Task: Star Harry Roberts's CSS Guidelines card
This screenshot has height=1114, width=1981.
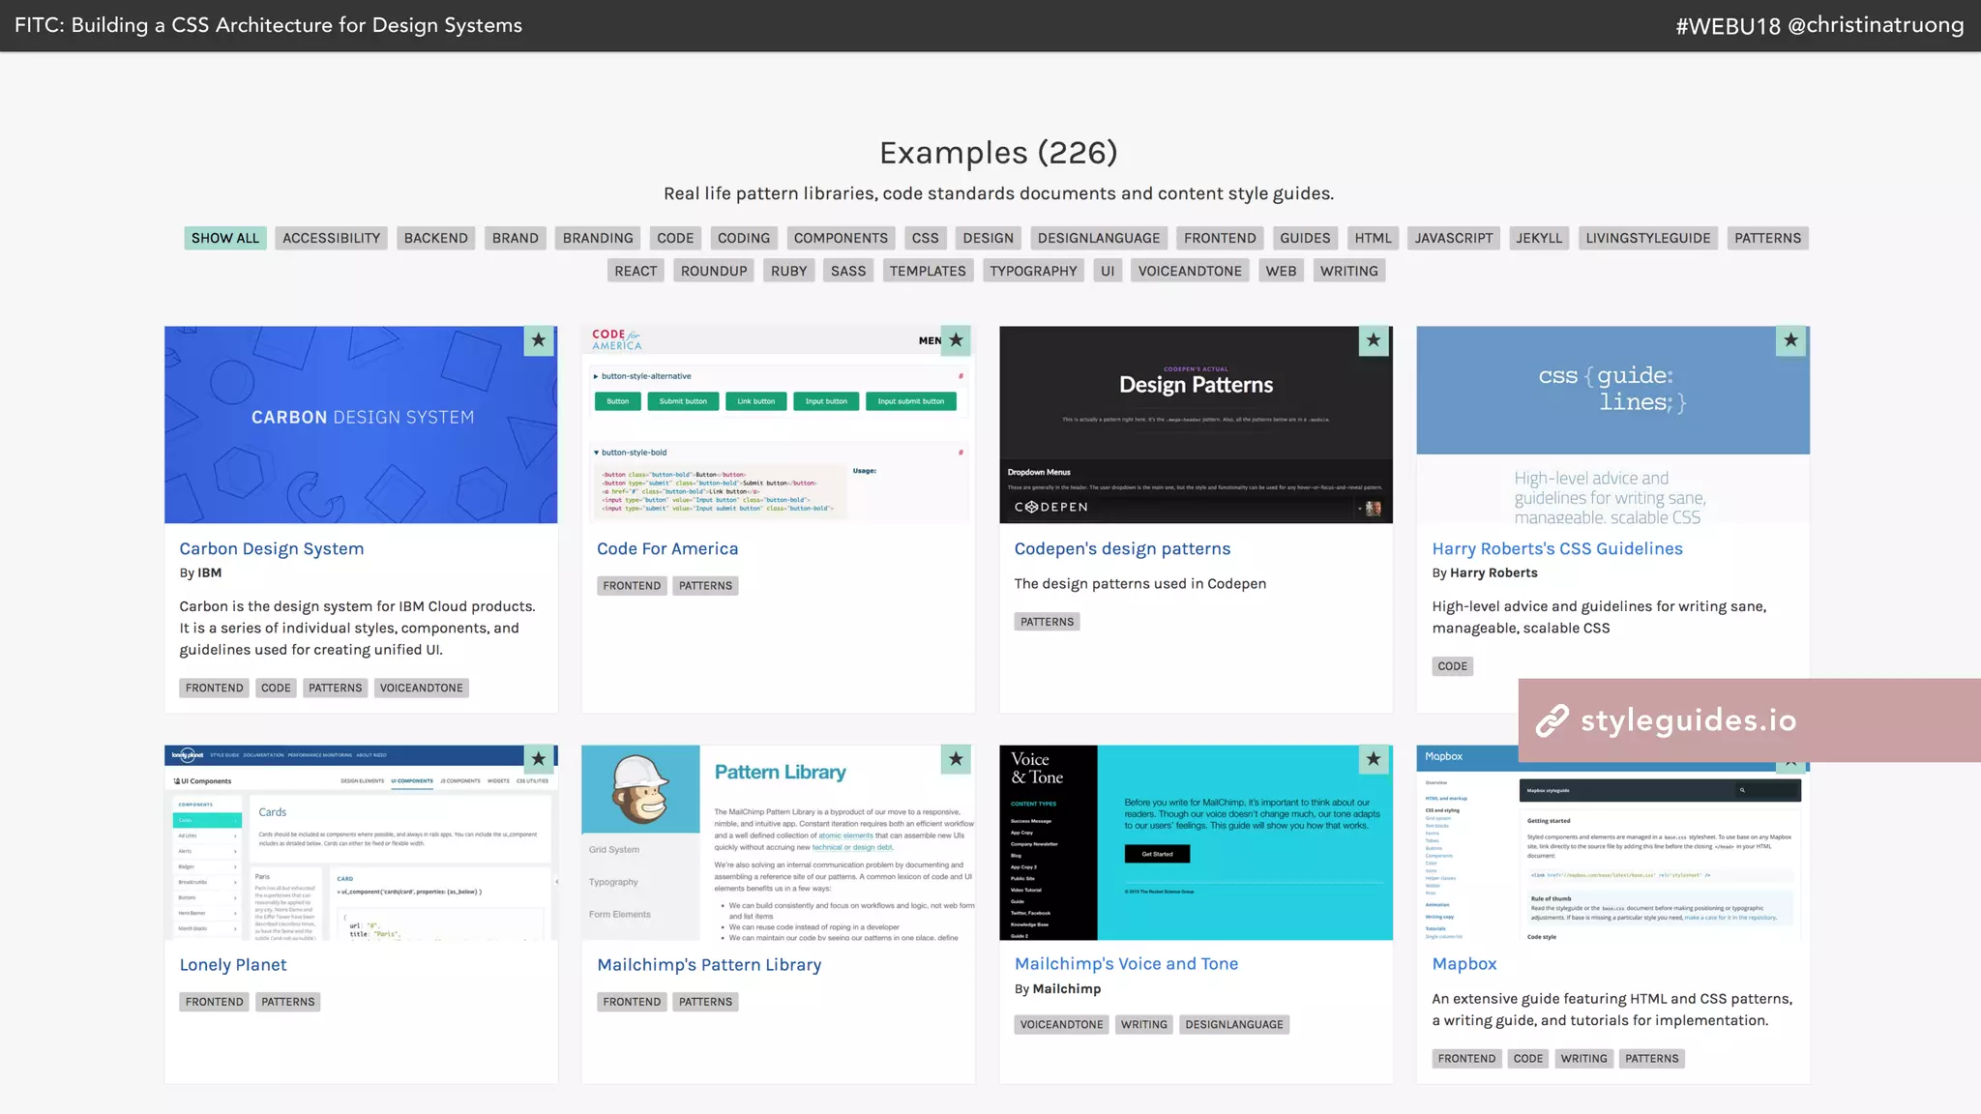Action: (1790, 340)
